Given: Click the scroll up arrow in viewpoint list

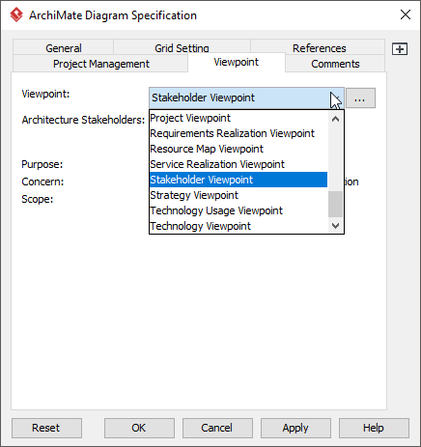Looking at the screenshot, I should tap(335, 119).
